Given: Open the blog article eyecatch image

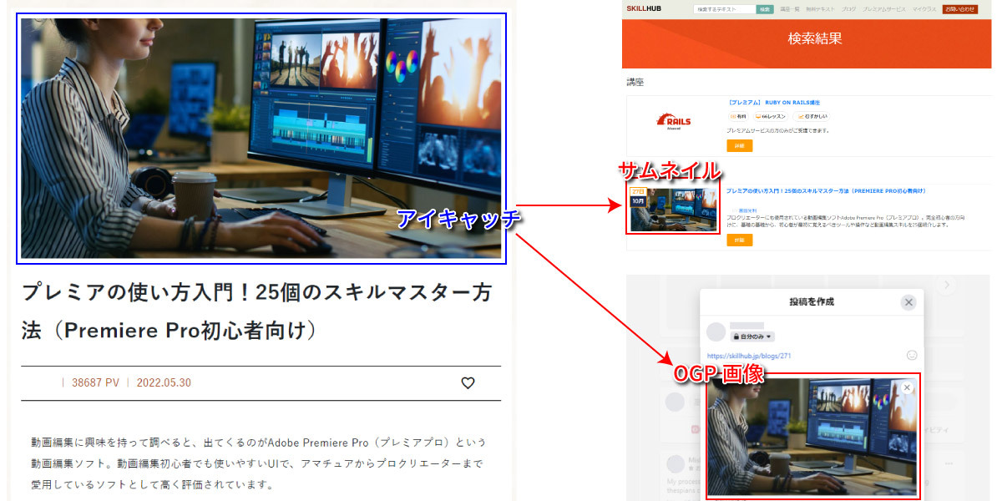Looking at the screenshot, I should point(261,139).
